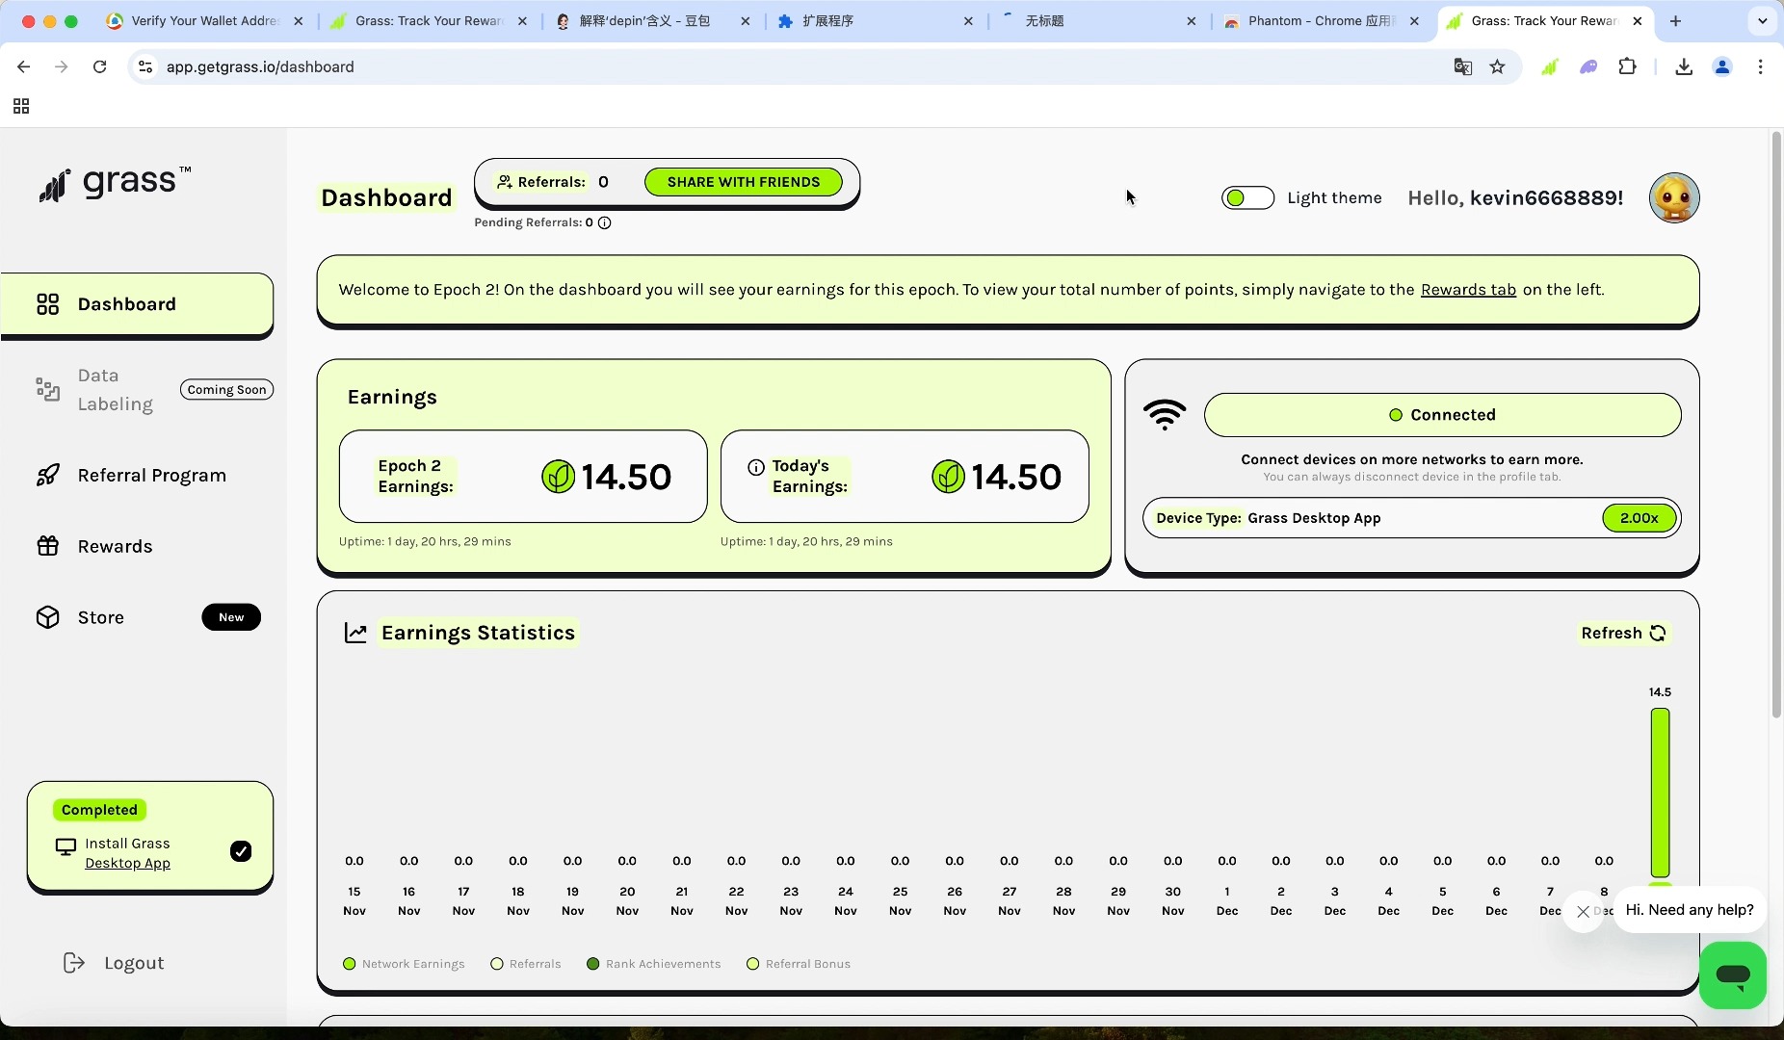
Task: Open the Dashboard sidebar item
Action: point(137,304)
